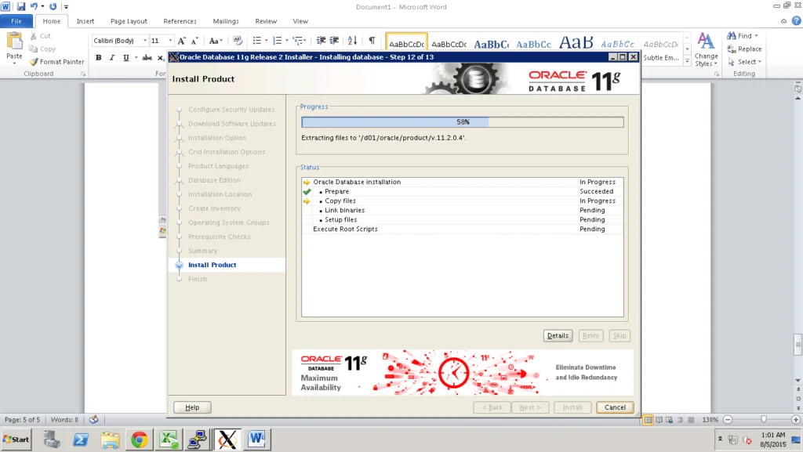Open Google Chrome from the taskbar

pos(139,439)
